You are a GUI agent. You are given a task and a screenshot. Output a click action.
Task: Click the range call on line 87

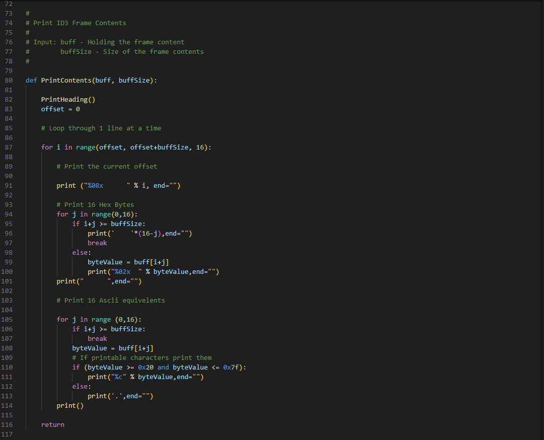[x=86, y=147]
